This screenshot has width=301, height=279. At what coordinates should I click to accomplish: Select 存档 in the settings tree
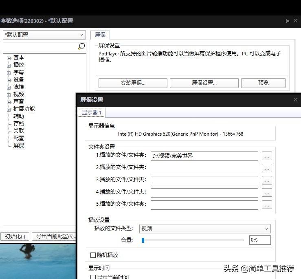(19, 123)
